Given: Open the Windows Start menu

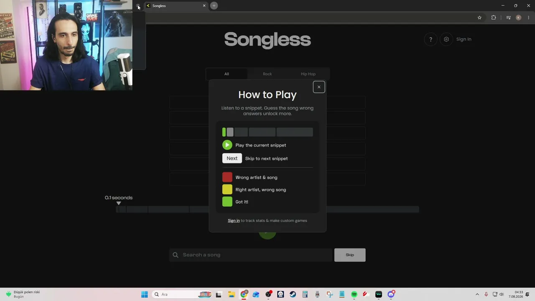Looking at the screenshot, I should click(144, 294).
